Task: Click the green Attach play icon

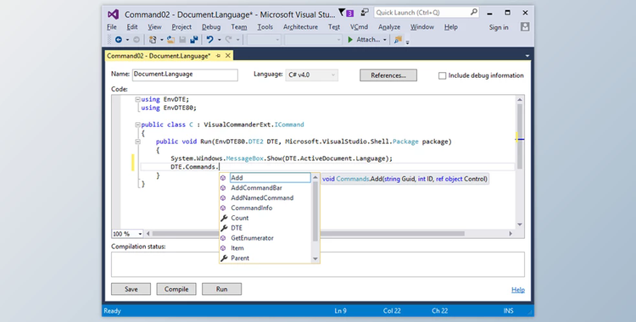Action: [x=350, y=40]
